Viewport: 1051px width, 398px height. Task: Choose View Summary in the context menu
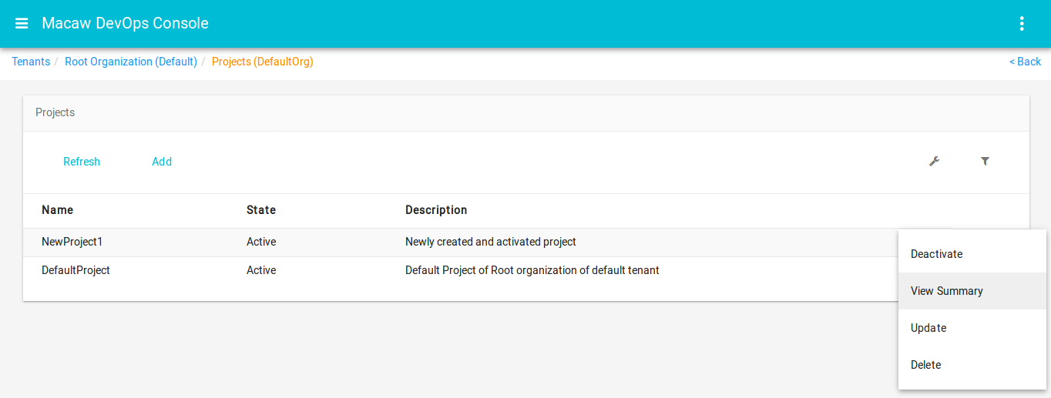pos(946,291)
